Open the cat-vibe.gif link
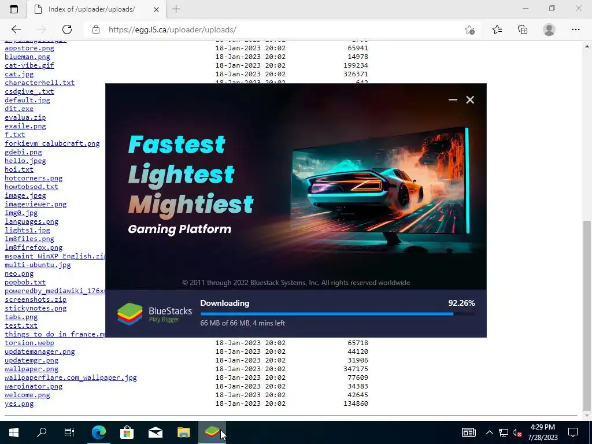Image resolution: width=592 pixels, height=444 pixels. pos(29,65)
